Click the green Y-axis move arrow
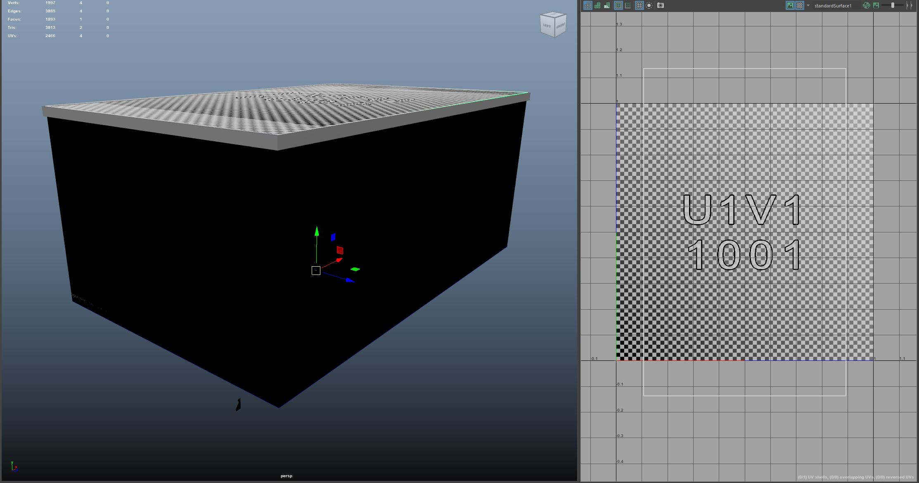 (317, 231)
